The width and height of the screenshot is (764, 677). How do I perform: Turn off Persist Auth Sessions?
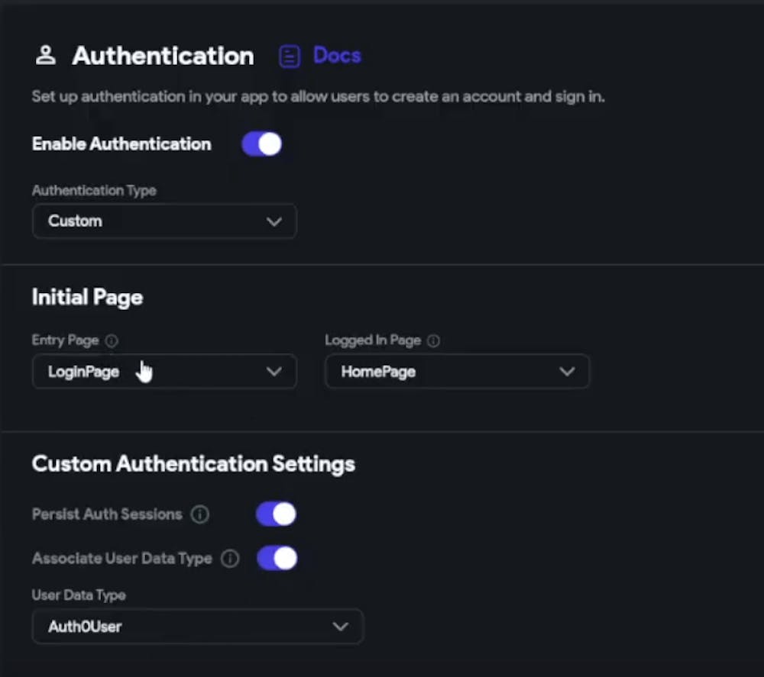276,514
